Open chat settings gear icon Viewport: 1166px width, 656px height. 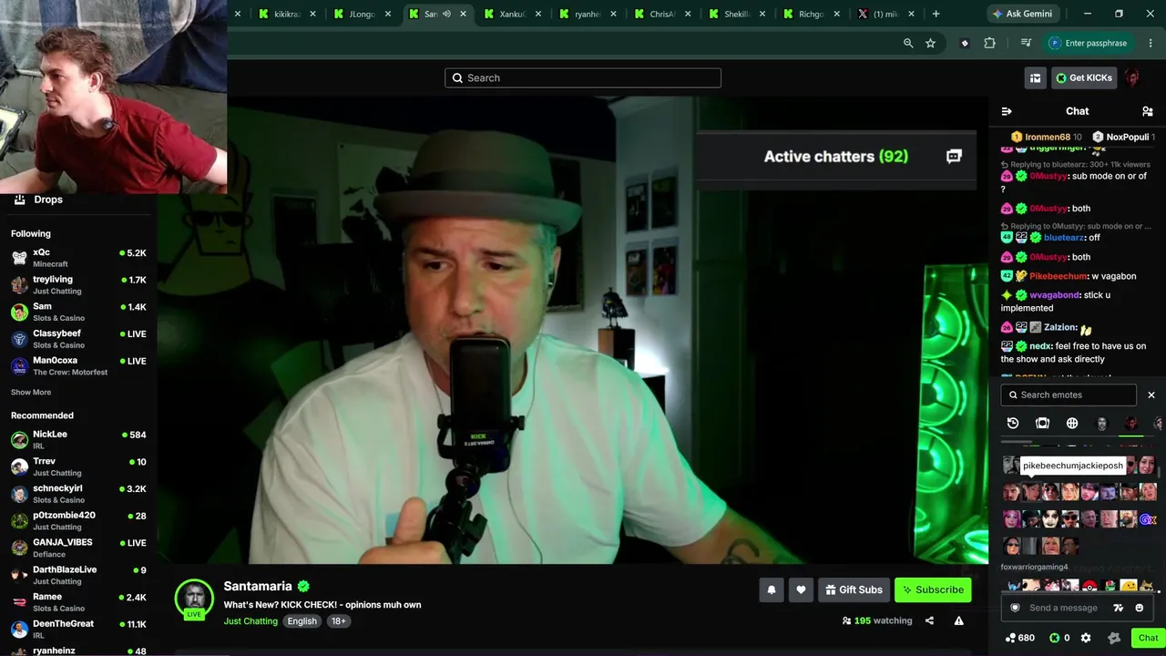click(x=1086, y=638)
